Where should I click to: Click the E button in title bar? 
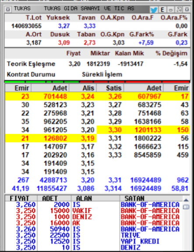(162, 10)
